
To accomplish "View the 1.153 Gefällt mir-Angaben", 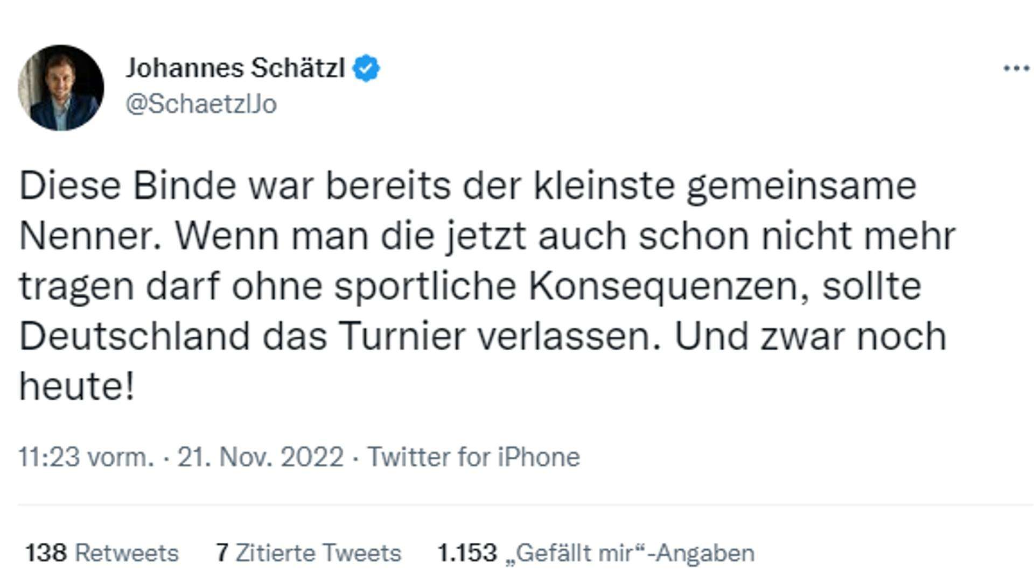I will (596, 552).
